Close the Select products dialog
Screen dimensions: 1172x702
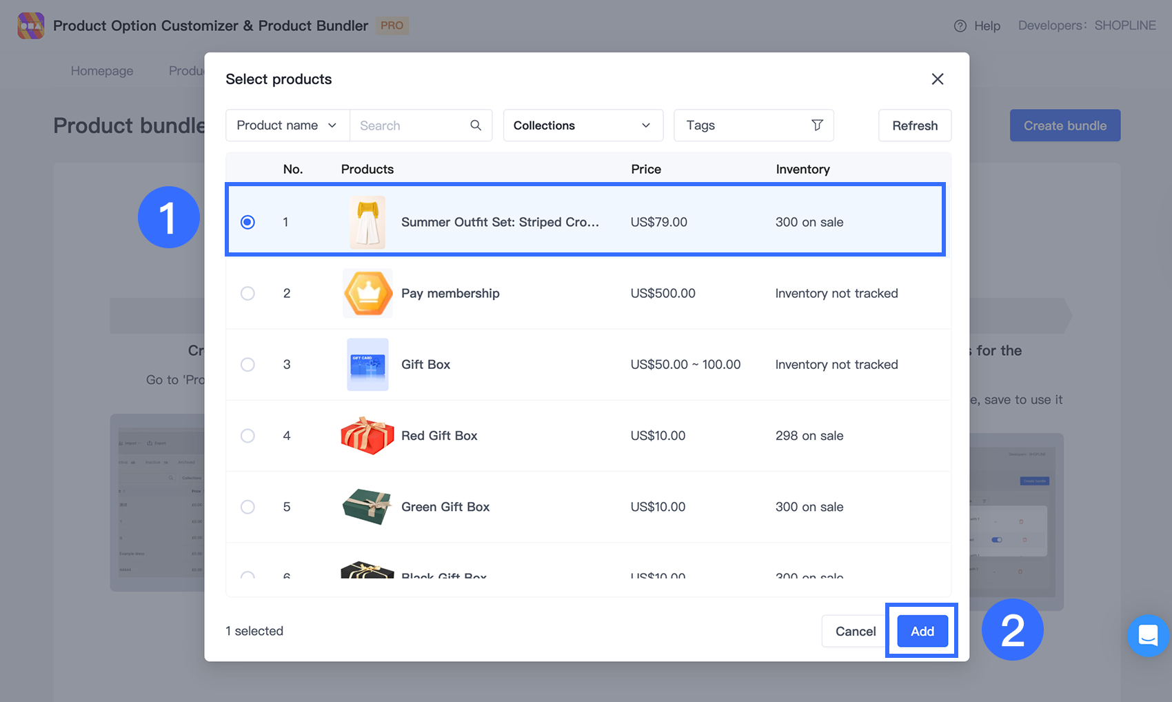click(937, 79)
